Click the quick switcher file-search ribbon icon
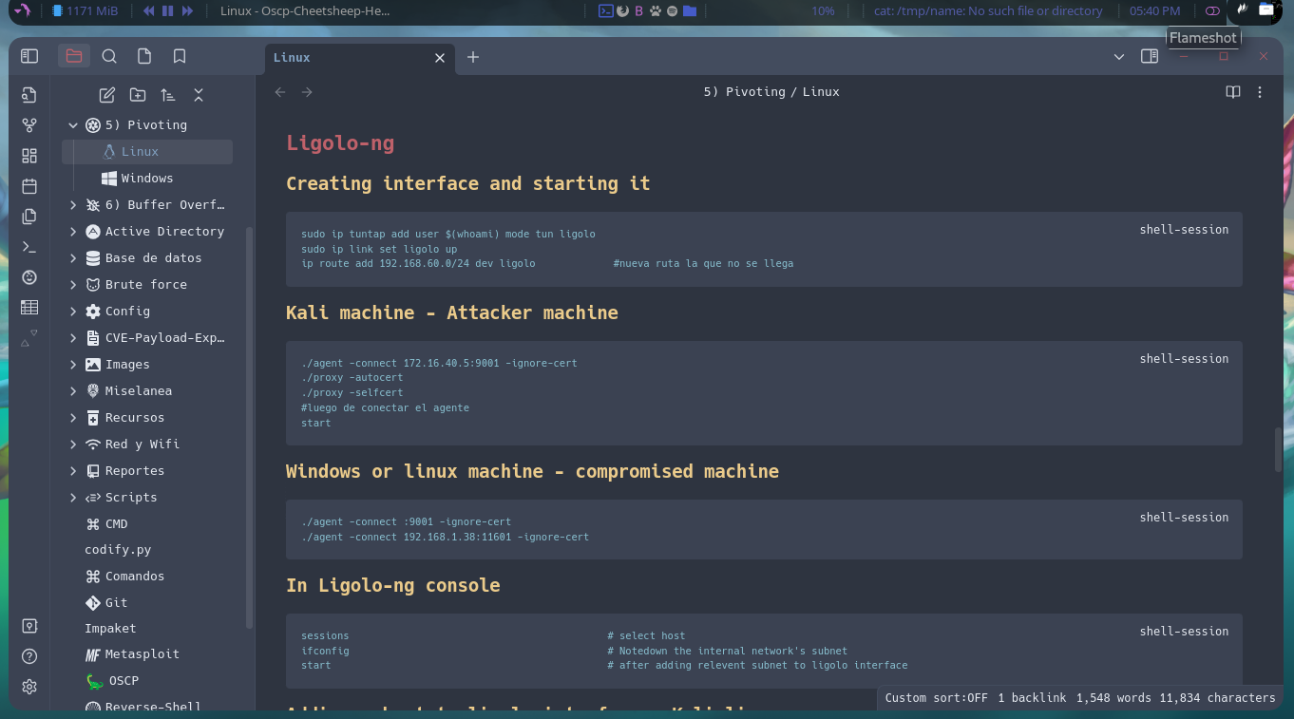This screenshot has width=1294, height=719. pyautogui.click(x=29, y=95)
